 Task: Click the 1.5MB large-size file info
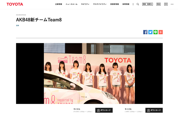click(133, 112)
